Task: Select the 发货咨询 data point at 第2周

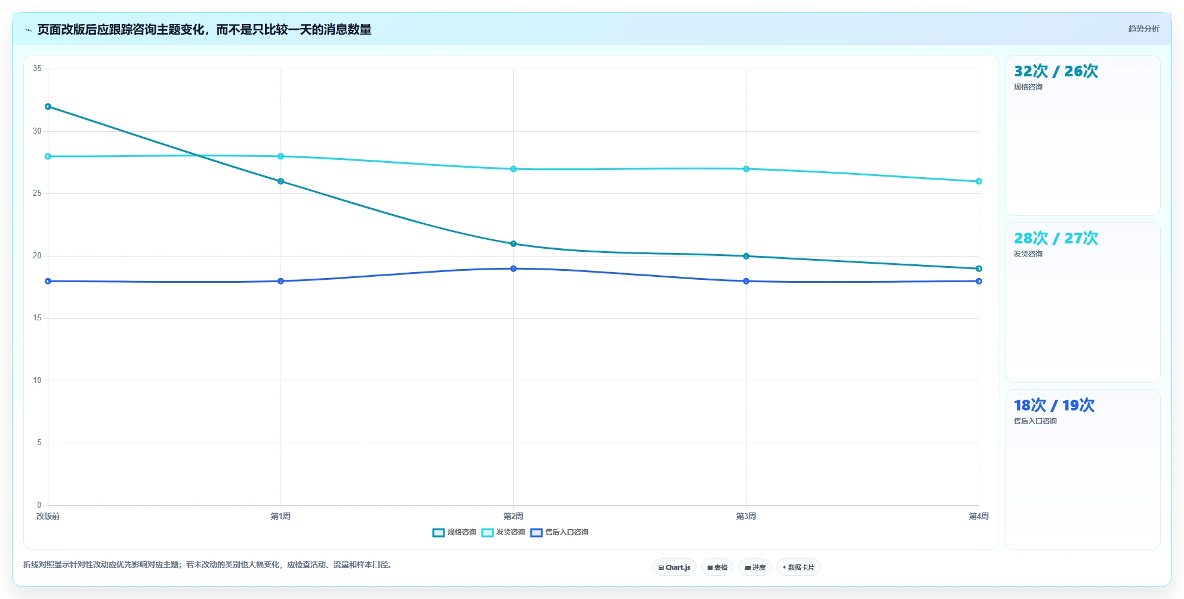Action: coord(513,169)
